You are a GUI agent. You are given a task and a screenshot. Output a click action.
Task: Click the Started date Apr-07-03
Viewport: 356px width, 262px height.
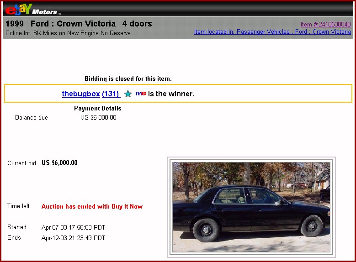click(x=73, y=227)
